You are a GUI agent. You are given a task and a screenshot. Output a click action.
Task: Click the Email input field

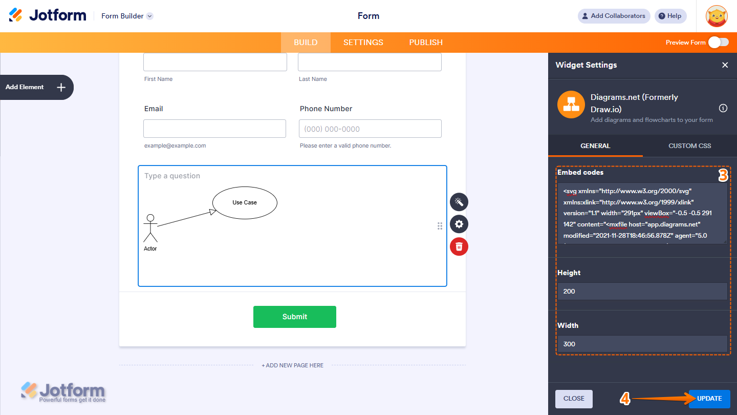[214, 129]
